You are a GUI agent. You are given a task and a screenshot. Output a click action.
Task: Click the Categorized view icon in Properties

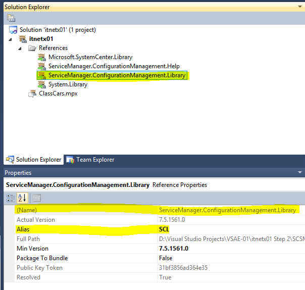(11, 198)
